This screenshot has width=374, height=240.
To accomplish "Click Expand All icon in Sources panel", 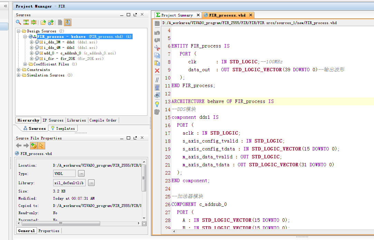I will click(33, 22).
